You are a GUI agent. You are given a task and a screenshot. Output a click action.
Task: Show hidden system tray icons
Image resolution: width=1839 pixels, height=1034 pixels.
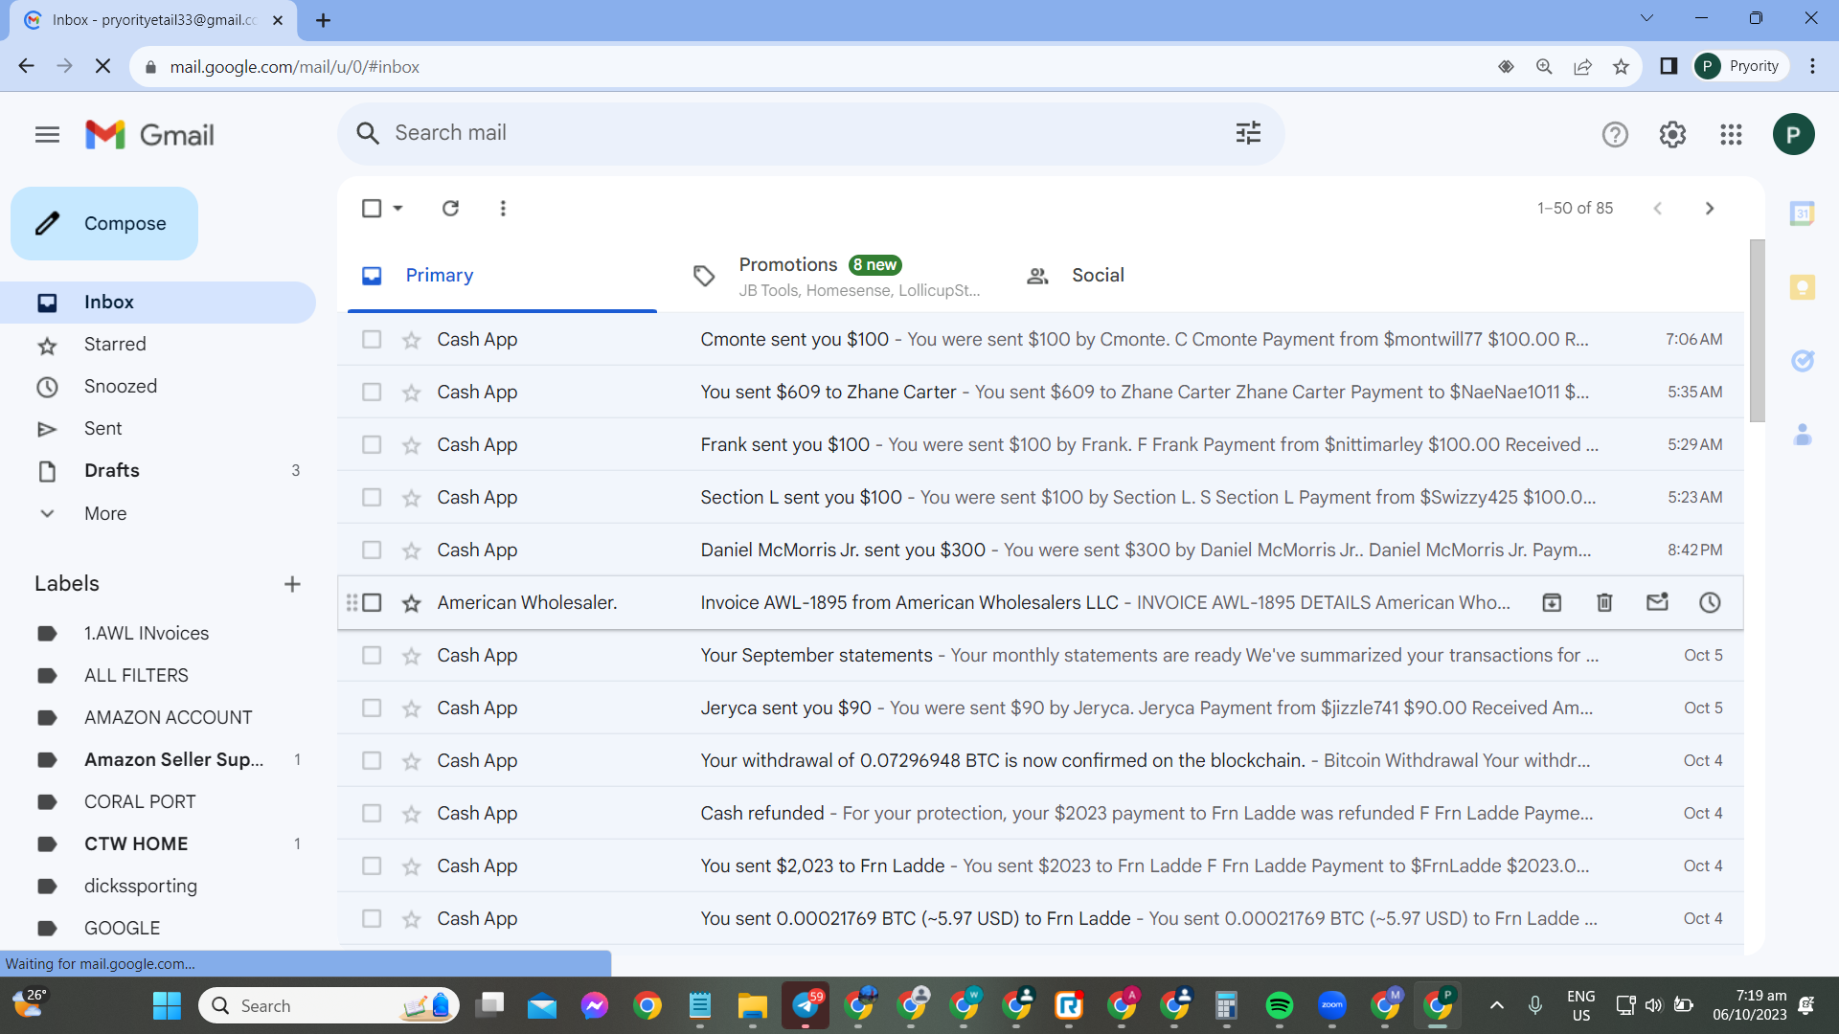(1496, 1005)
